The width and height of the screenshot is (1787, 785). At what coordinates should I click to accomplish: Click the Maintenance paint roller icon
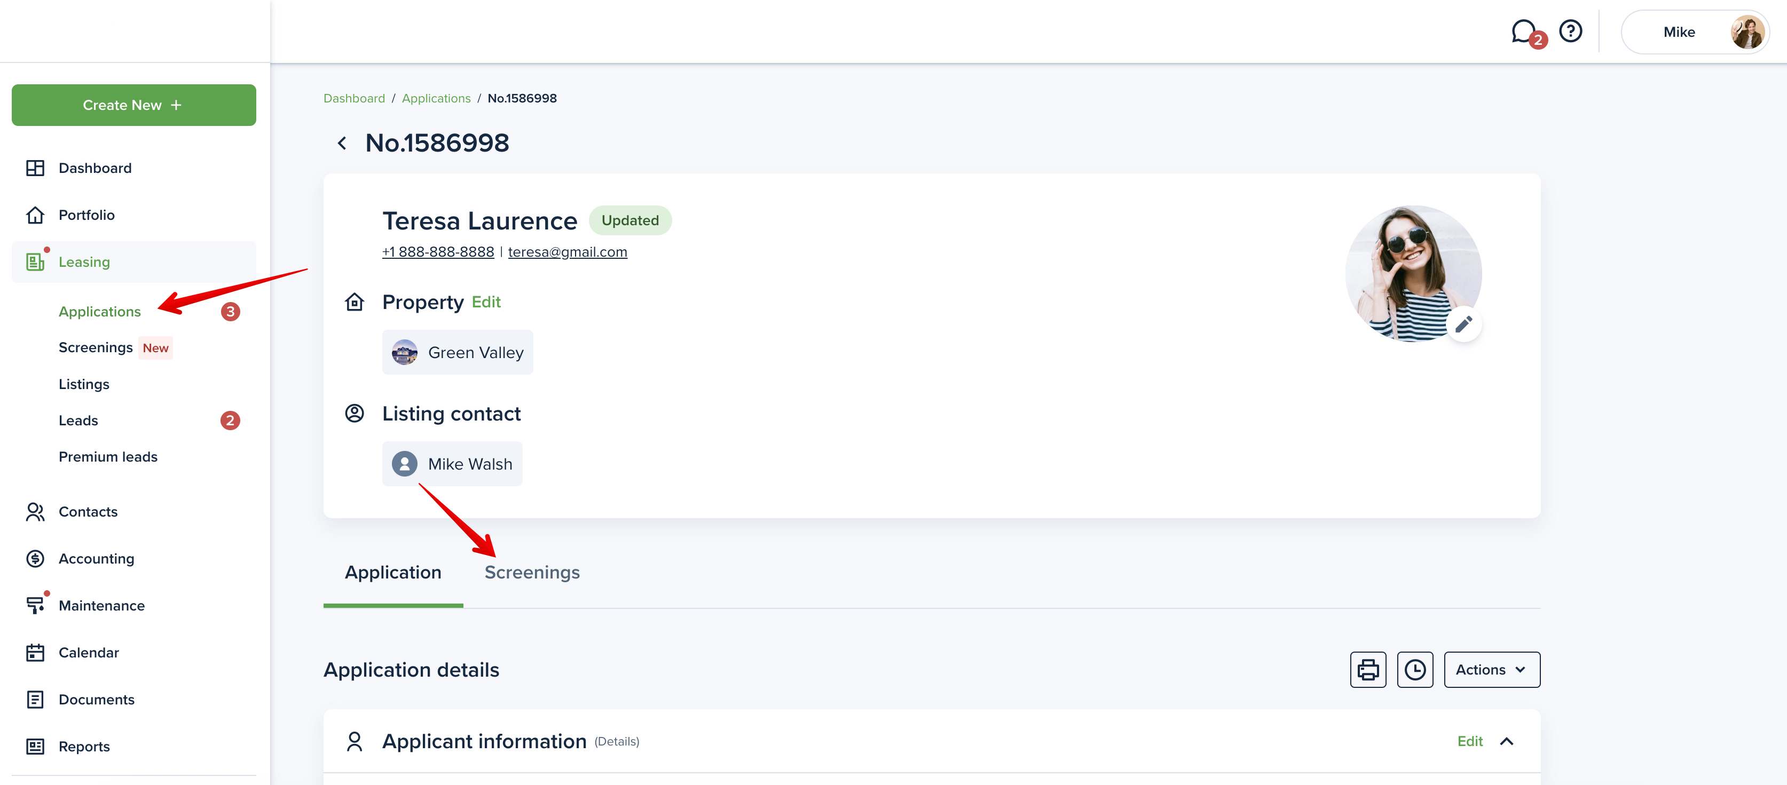coord(35,605)
